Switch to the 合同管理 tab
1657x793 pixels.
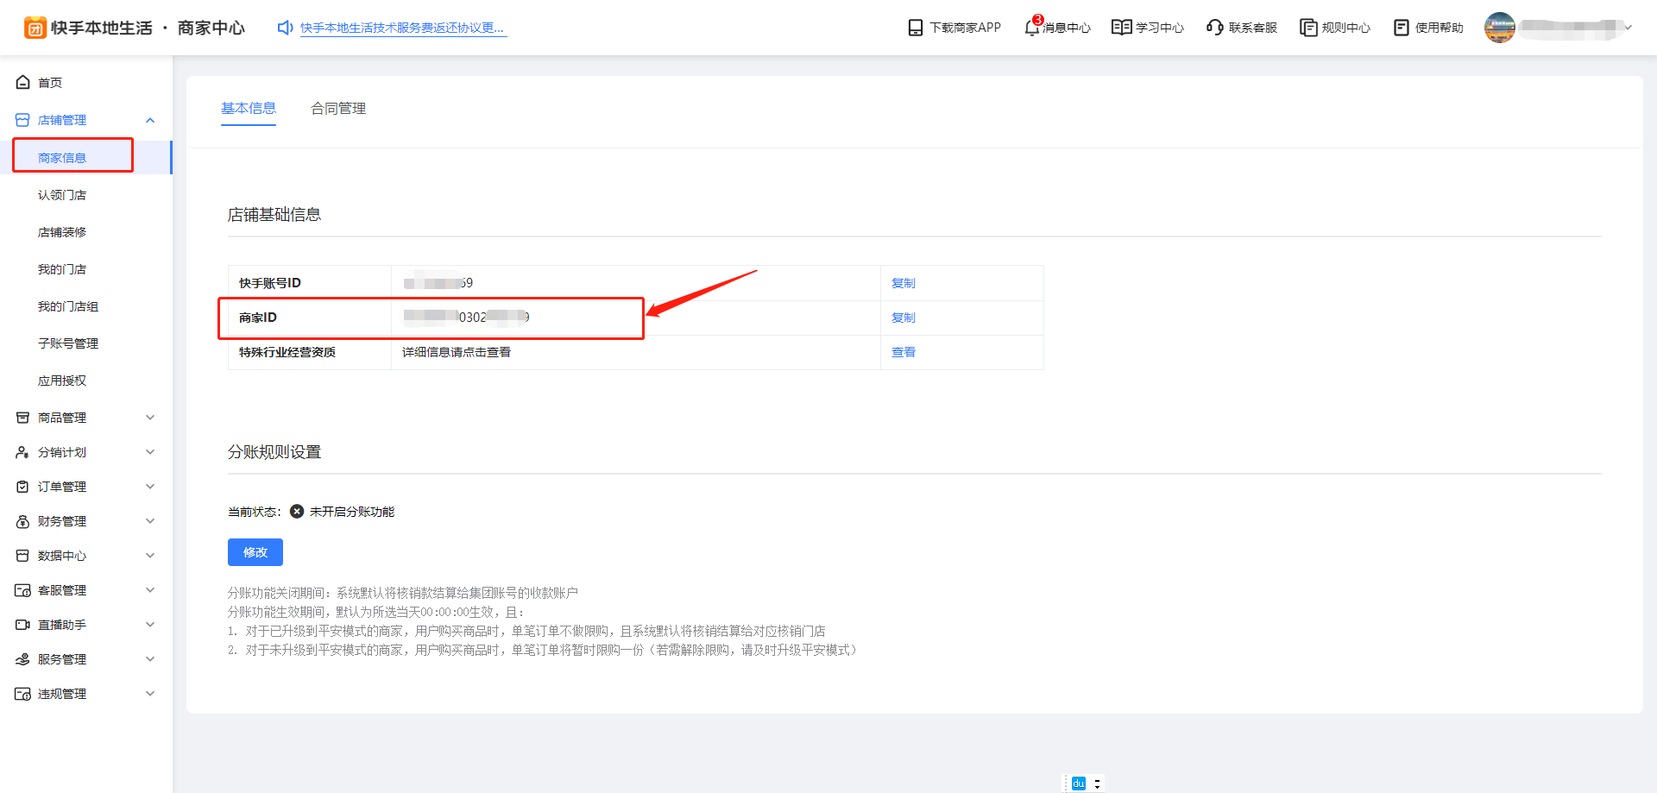pos(338,109)
